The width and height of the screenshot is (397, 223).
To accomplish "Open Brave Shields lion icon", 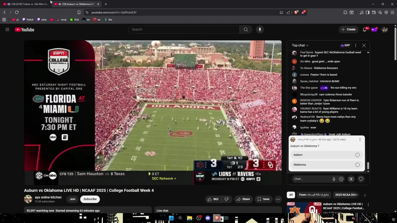I will click(x=296, y=12).
